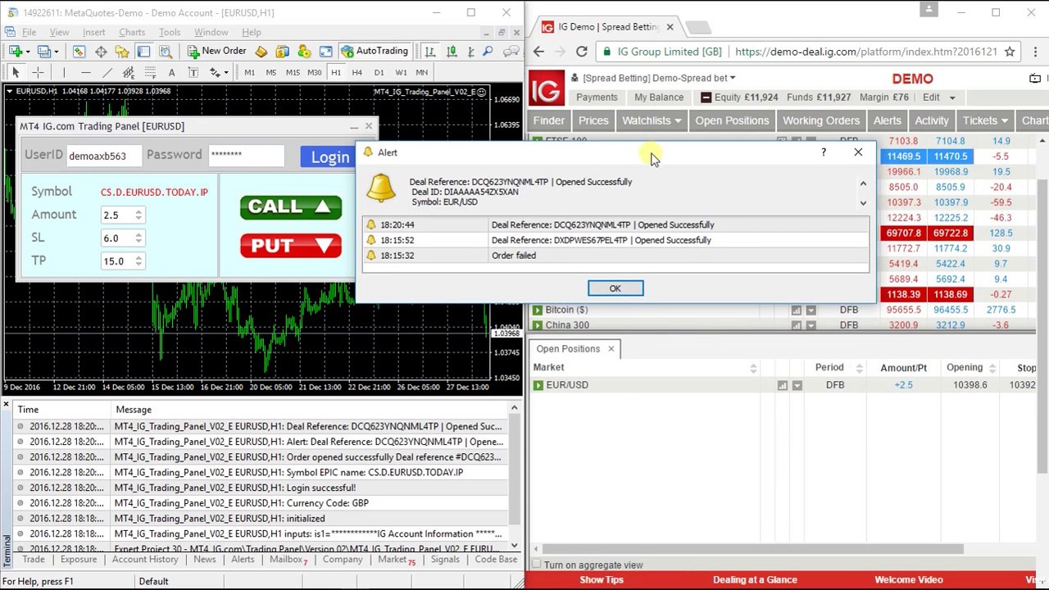
Task: Enable Turn on aggregate view checkbox
Action: click(537, 565)
